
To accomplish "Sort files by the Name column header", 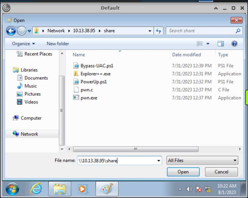I will pos(79,54).
